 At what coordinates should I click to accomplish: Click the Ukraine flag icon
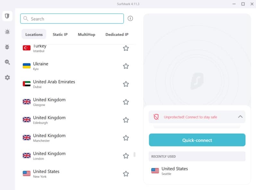(x=27, y=66)
